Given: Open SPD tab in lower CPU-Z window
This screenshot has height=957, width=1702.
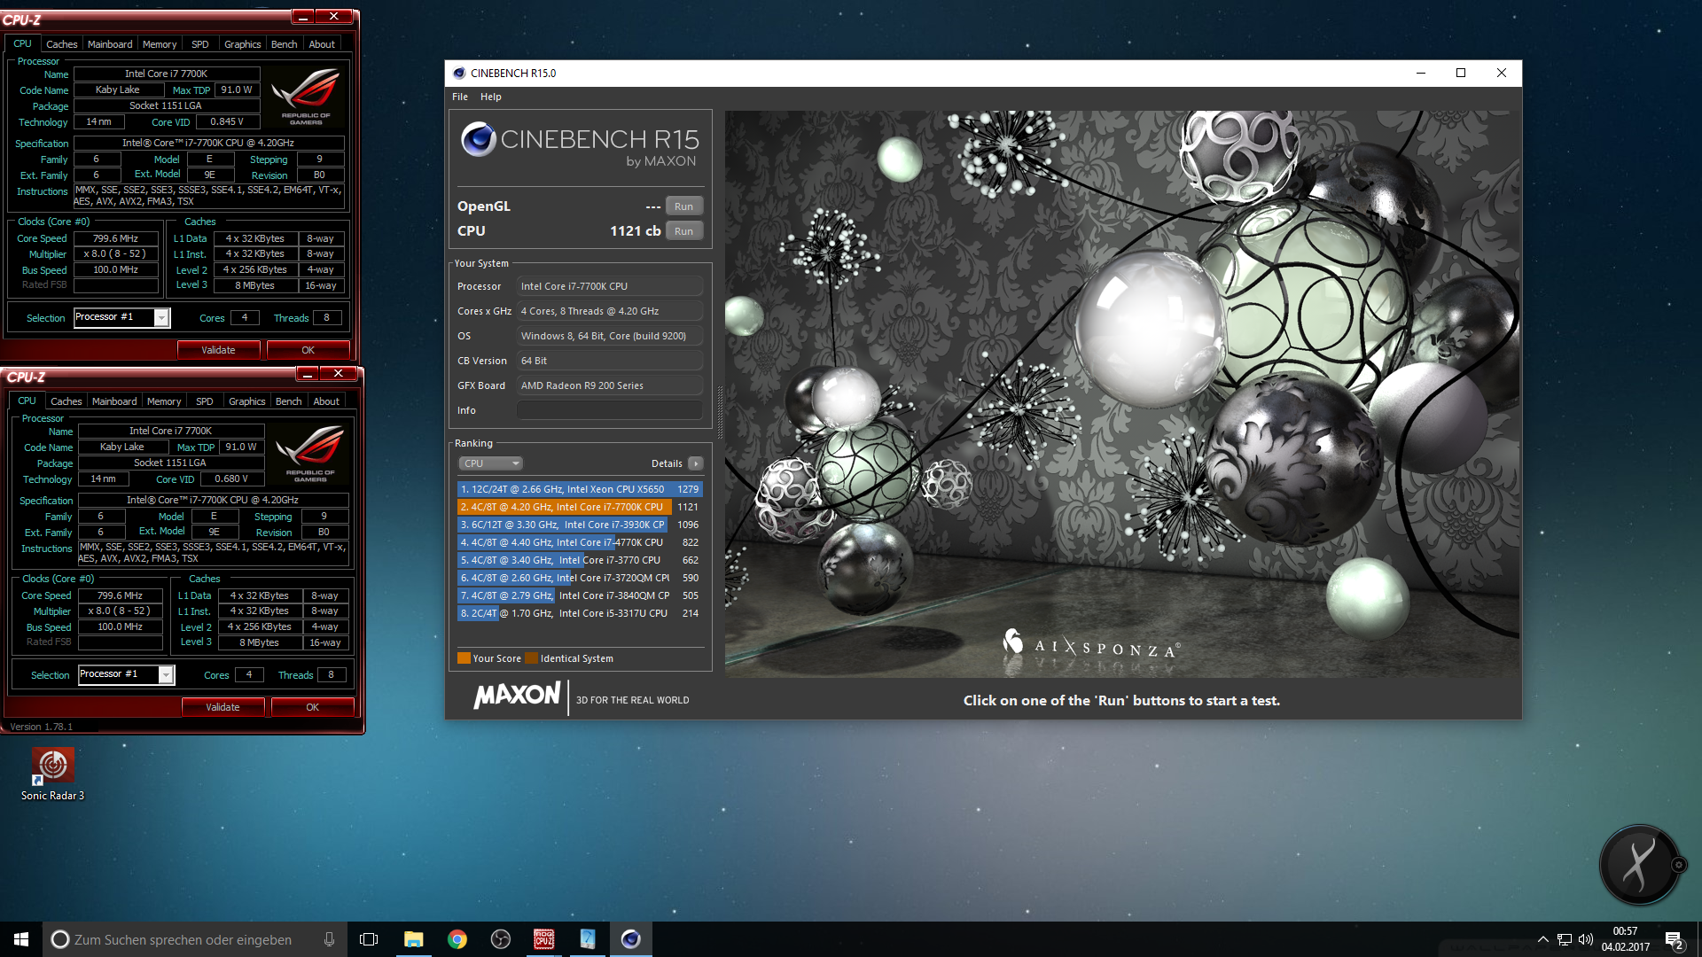Looking at the screenshot, I should 205,401.
